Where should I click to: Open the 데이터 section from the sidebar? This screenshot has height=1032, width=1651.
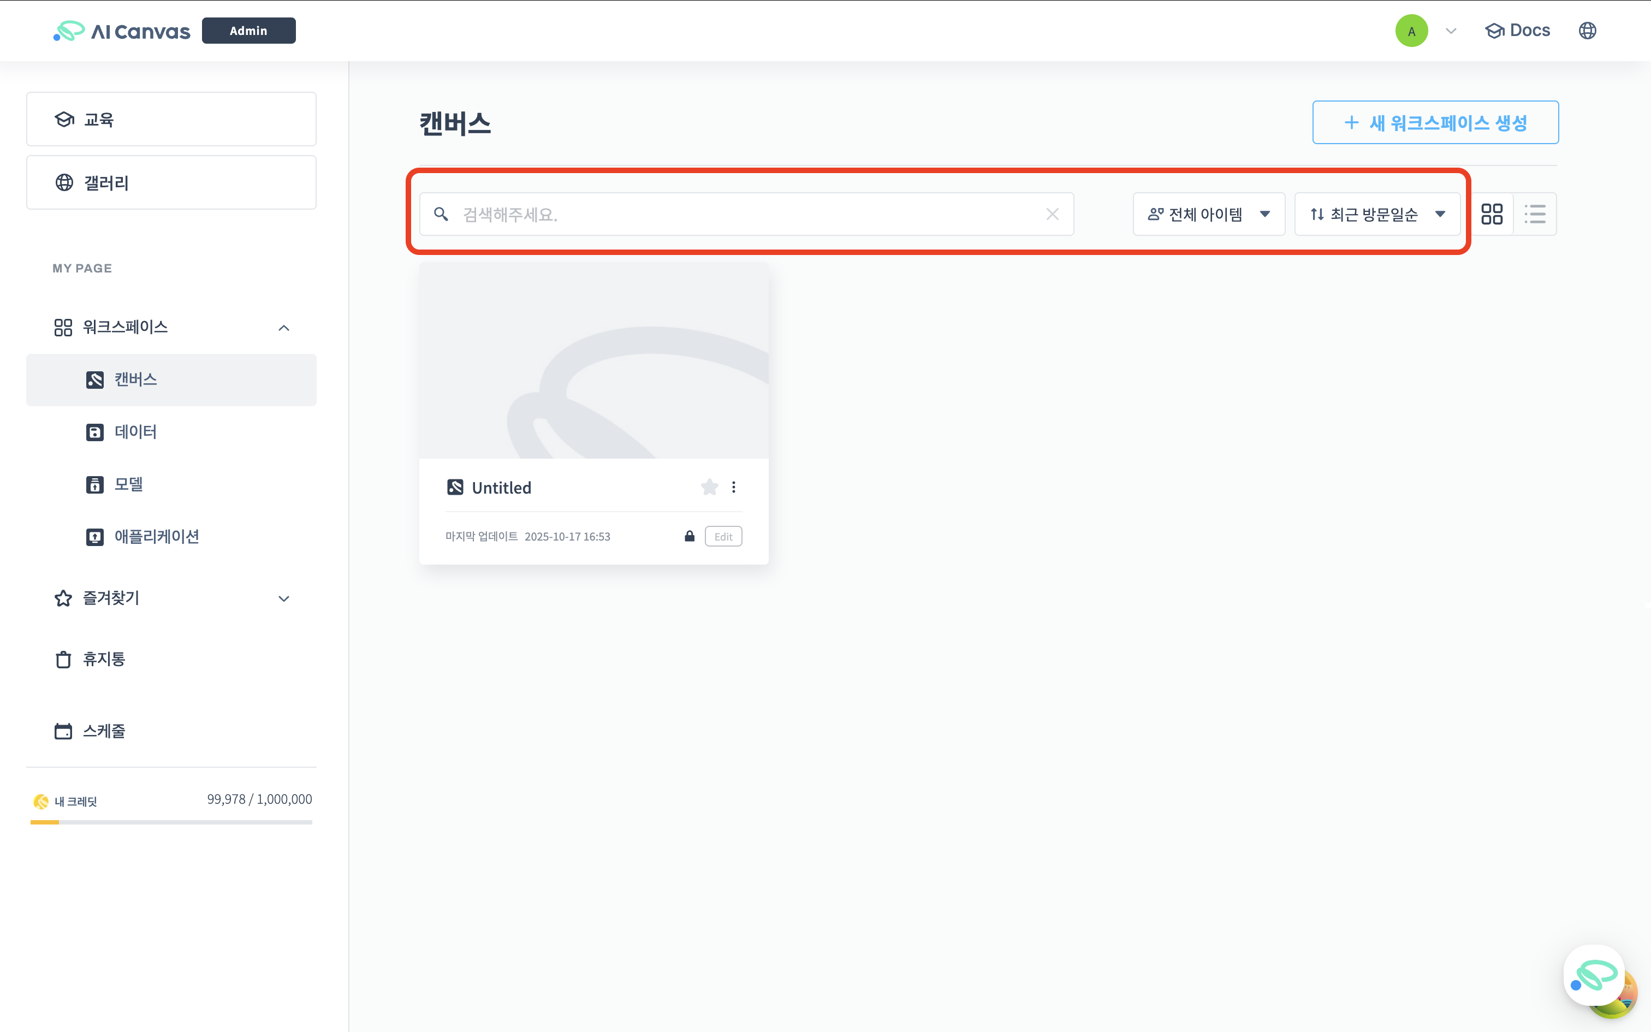[x=135, y=431]
